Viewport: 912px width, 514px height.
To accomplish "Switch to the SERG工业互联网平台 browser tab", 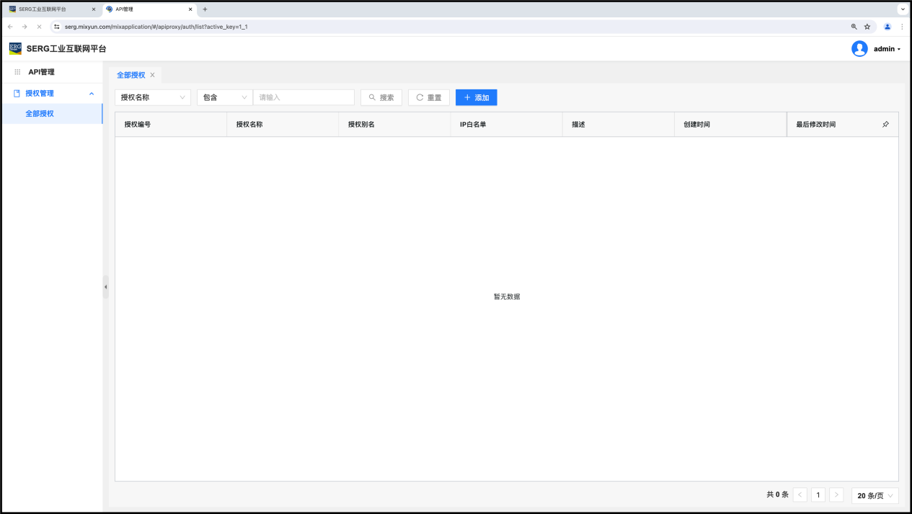I will coord(49,9).
